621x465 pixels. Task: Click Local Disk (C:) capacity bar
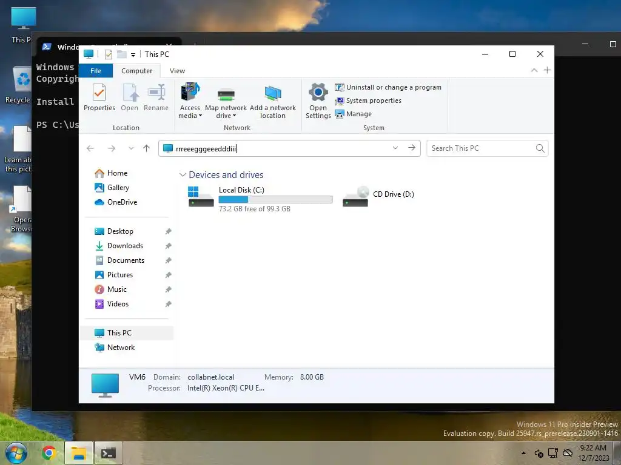point(276,200)
